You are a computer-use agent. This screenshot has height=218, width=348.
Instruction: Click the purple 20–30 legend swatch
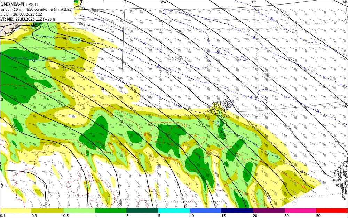(269, 211)
